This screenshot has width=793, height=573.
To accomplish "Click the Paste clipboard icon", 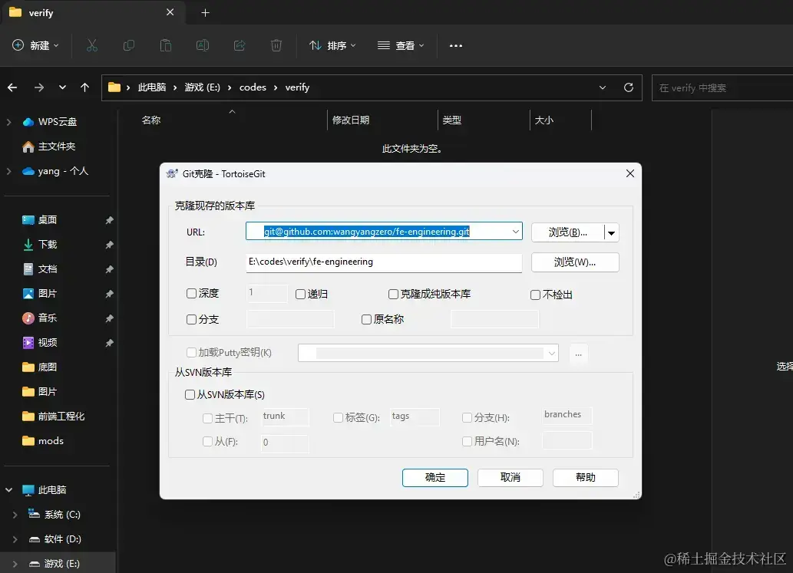I will coord(166,45).
